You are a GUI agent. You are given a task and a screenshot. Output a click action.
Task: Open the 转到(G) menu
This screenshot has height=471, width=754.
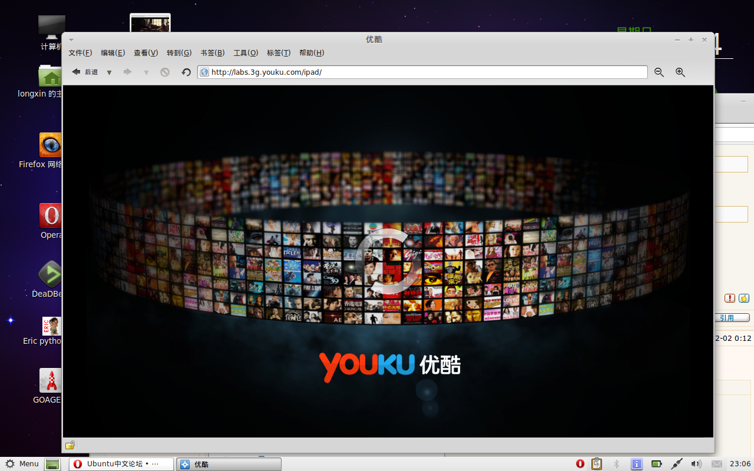(x=179, y=53)
